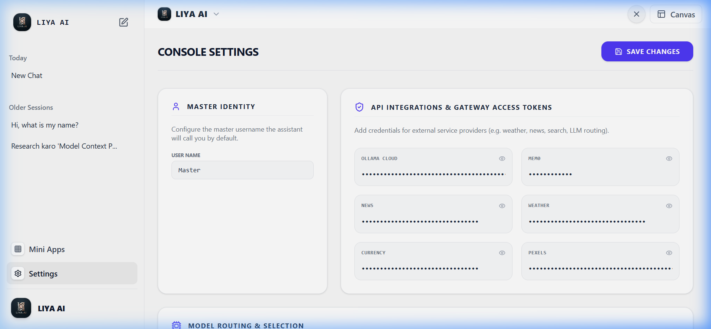Click Save Changes button

(647, 51)
